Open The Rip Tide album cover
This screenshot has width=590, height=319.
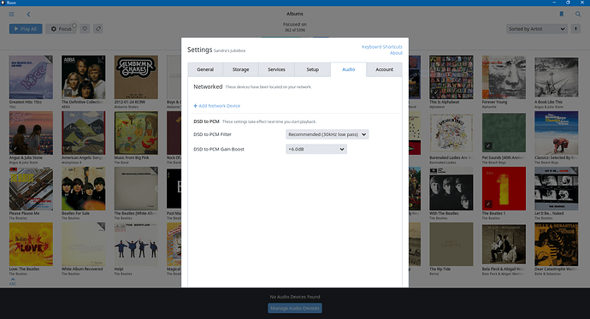tap(451, 245)
